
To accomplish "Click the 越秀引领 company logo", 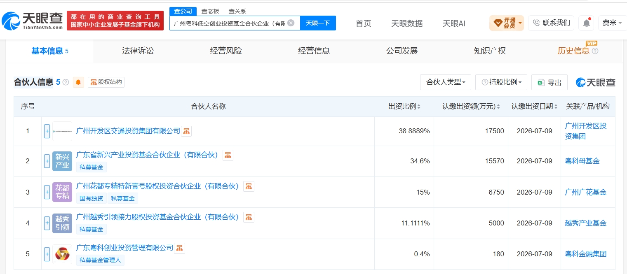I will [x=62, y=223].
